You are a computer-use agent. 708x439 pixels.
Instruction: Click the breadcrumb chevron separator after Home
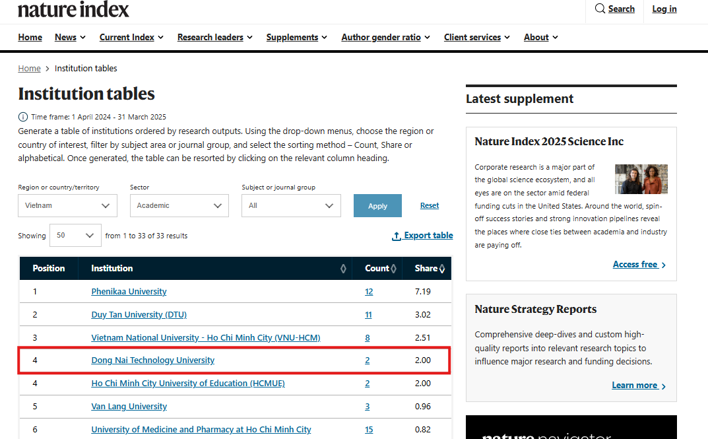(x=48, y=69)
